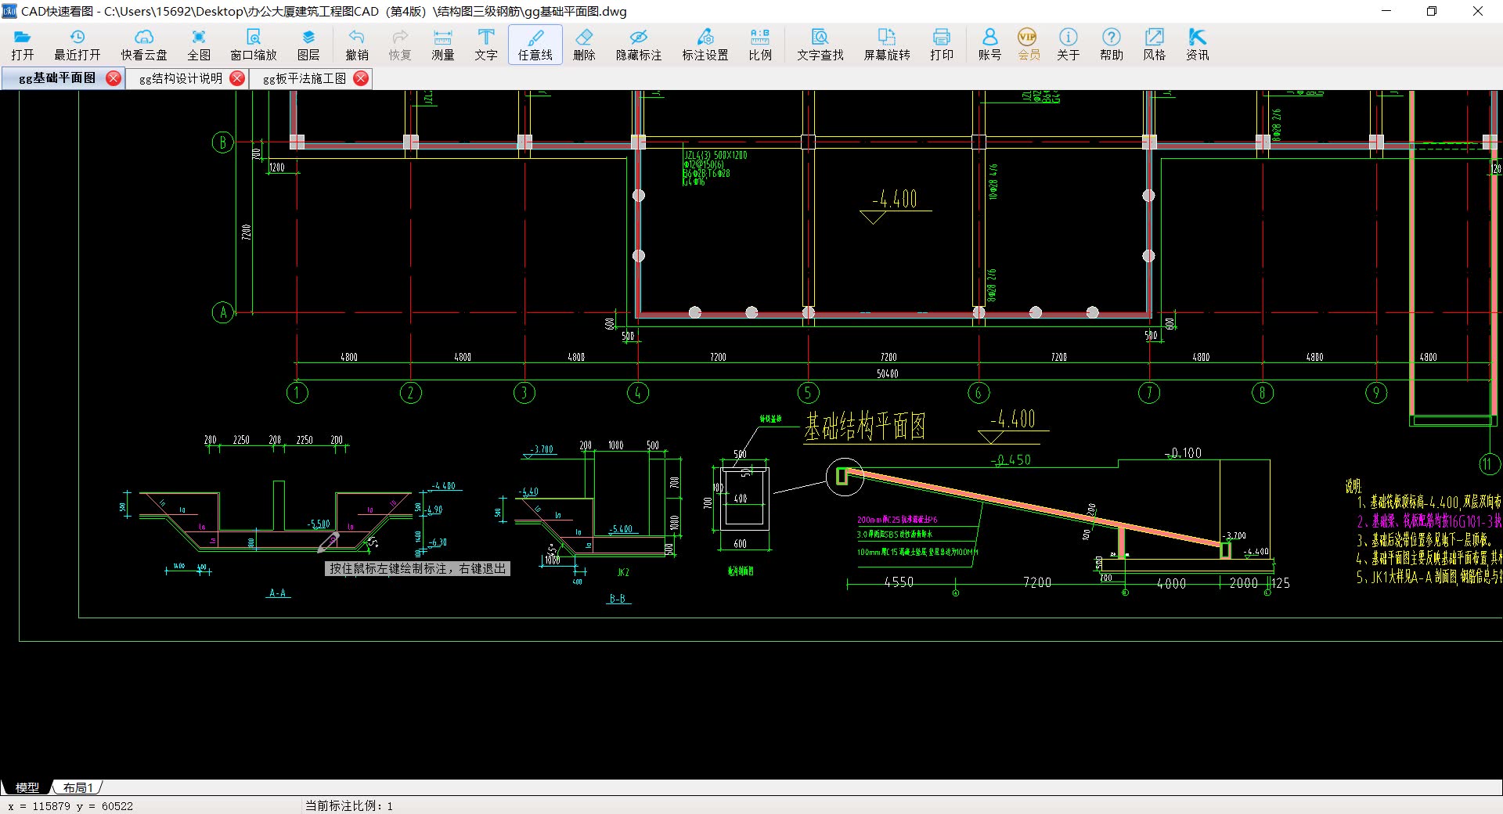Image resolution: width=1503 pixels, height=814 pixels.
Task: Change the interface 风格 style
Action: click(x=1154, y=45)
